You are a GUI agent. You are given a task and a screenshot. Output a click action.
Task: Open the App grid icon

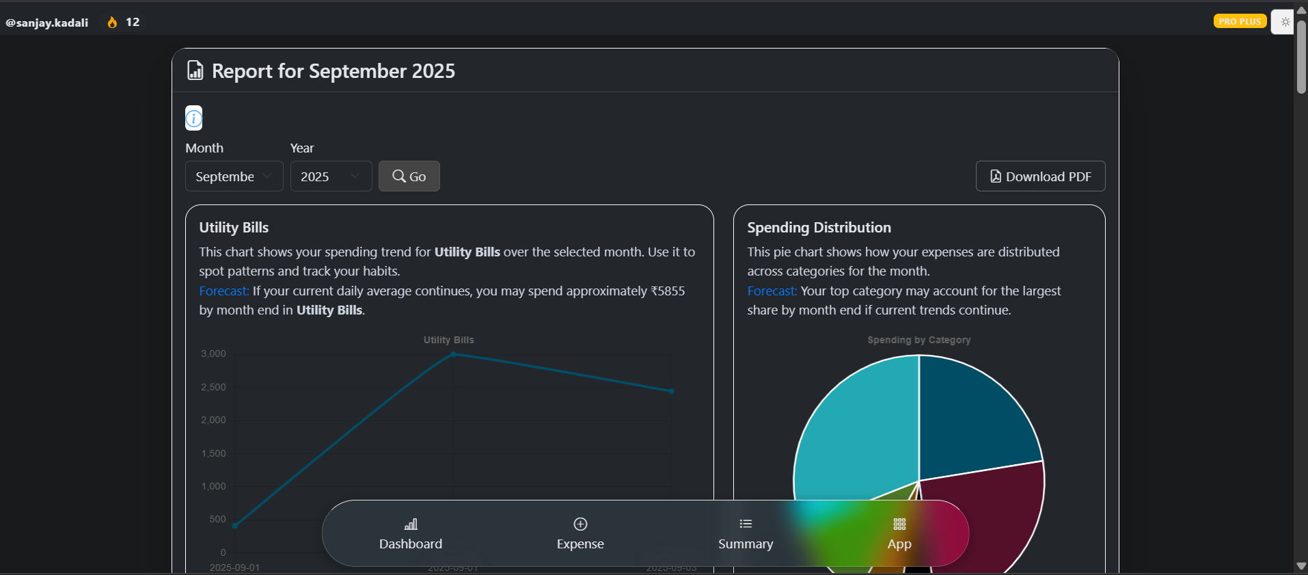pyautogui.click(x=899, y=524)
